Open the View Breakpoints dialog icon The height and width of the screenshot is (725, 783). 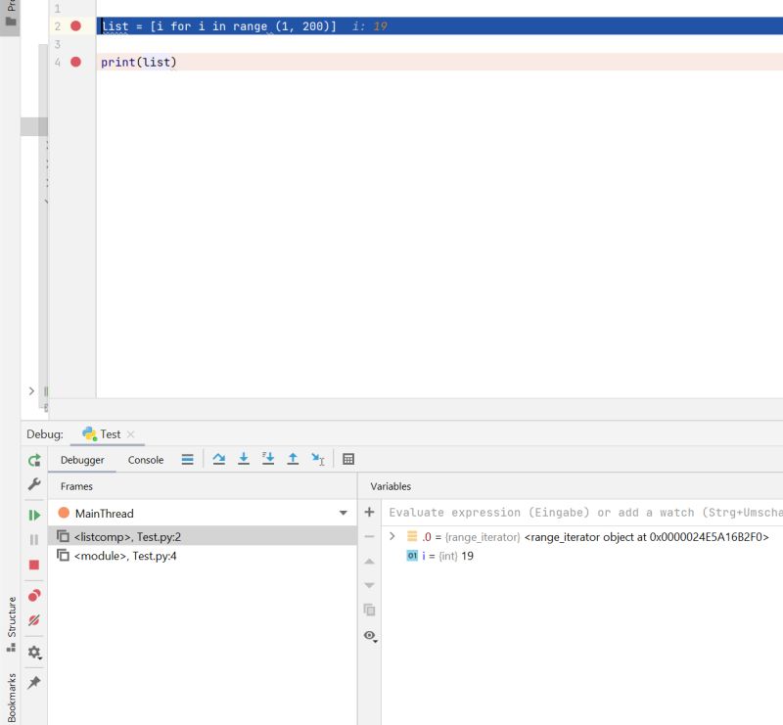coord(31,594)
